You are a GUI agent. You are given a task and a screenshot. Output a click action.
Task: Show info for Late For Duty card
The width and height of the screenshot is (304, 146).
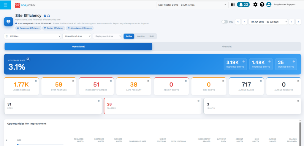click(x=148, y=81)
